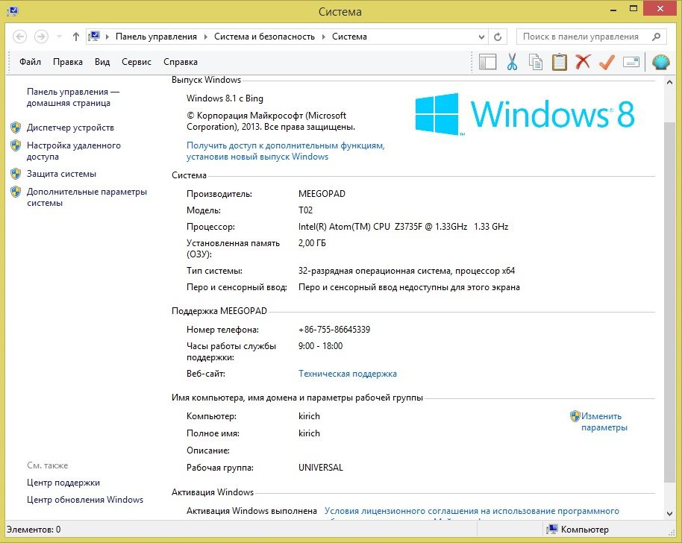The height and width of the screenshot is (543, 682).
Task: Refresh the control panel address bar
Action: (x=498, y=37)
